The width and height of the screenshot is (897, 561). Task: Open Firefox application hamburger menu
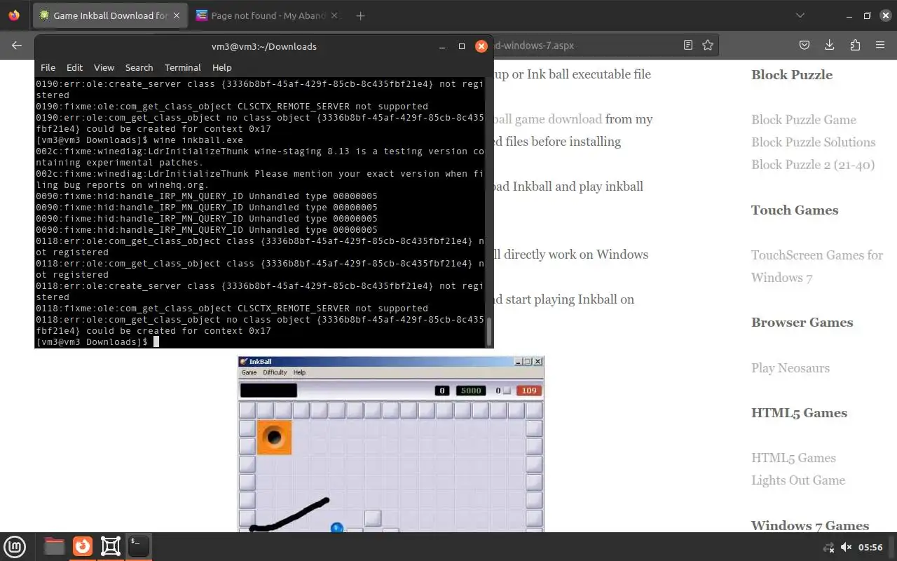[x=880, y=45]
